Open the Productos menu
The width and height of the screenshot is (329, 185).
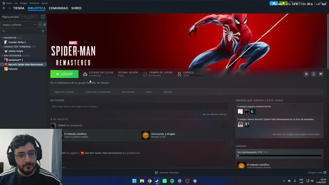coord(34,3)
